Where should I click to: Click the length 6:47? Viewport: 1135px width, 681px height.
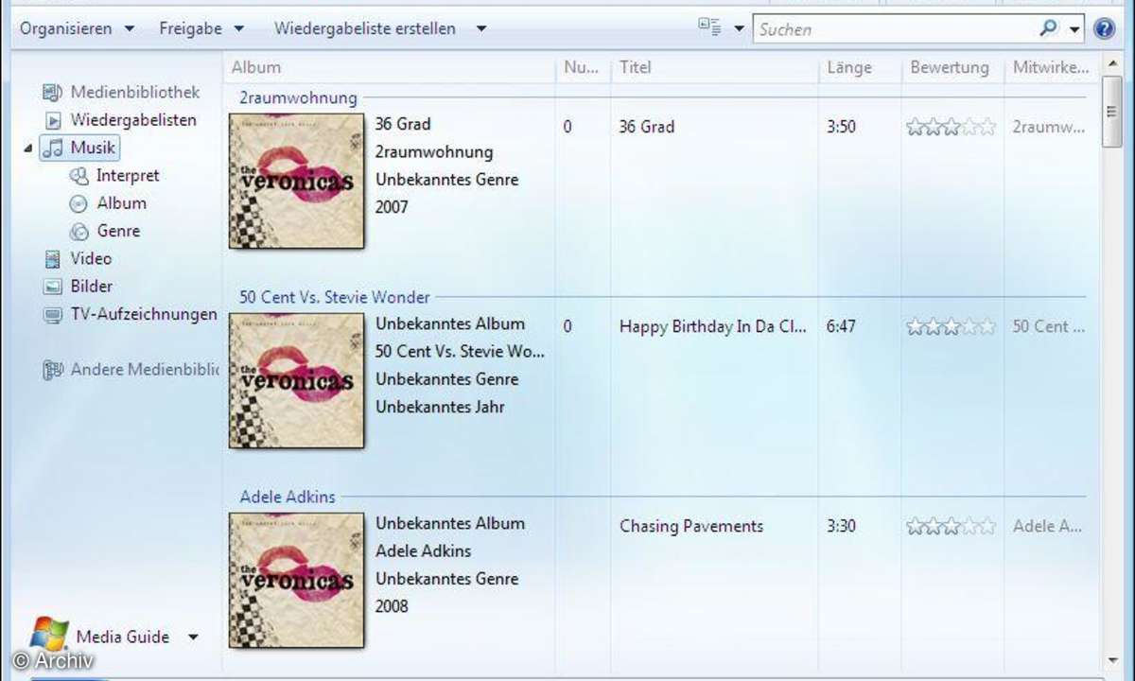click(842, 327)
